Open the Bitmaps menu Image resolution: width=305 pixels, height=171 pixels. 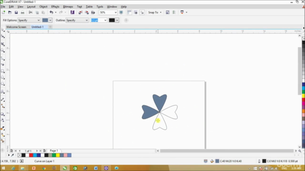pos(68,7)
